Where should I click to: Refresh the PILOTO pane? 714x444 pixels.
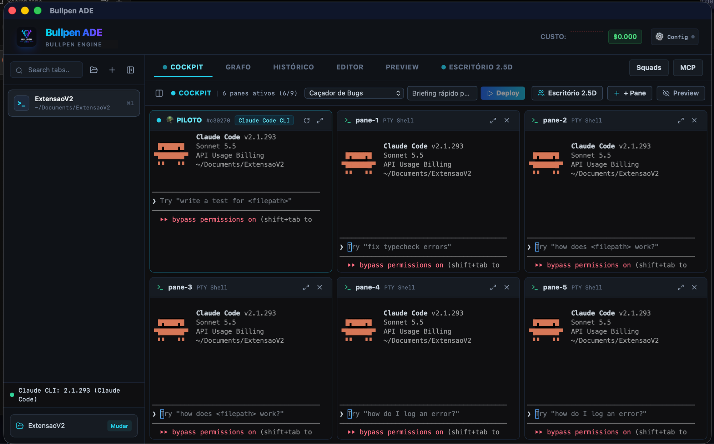coord(307,121)
